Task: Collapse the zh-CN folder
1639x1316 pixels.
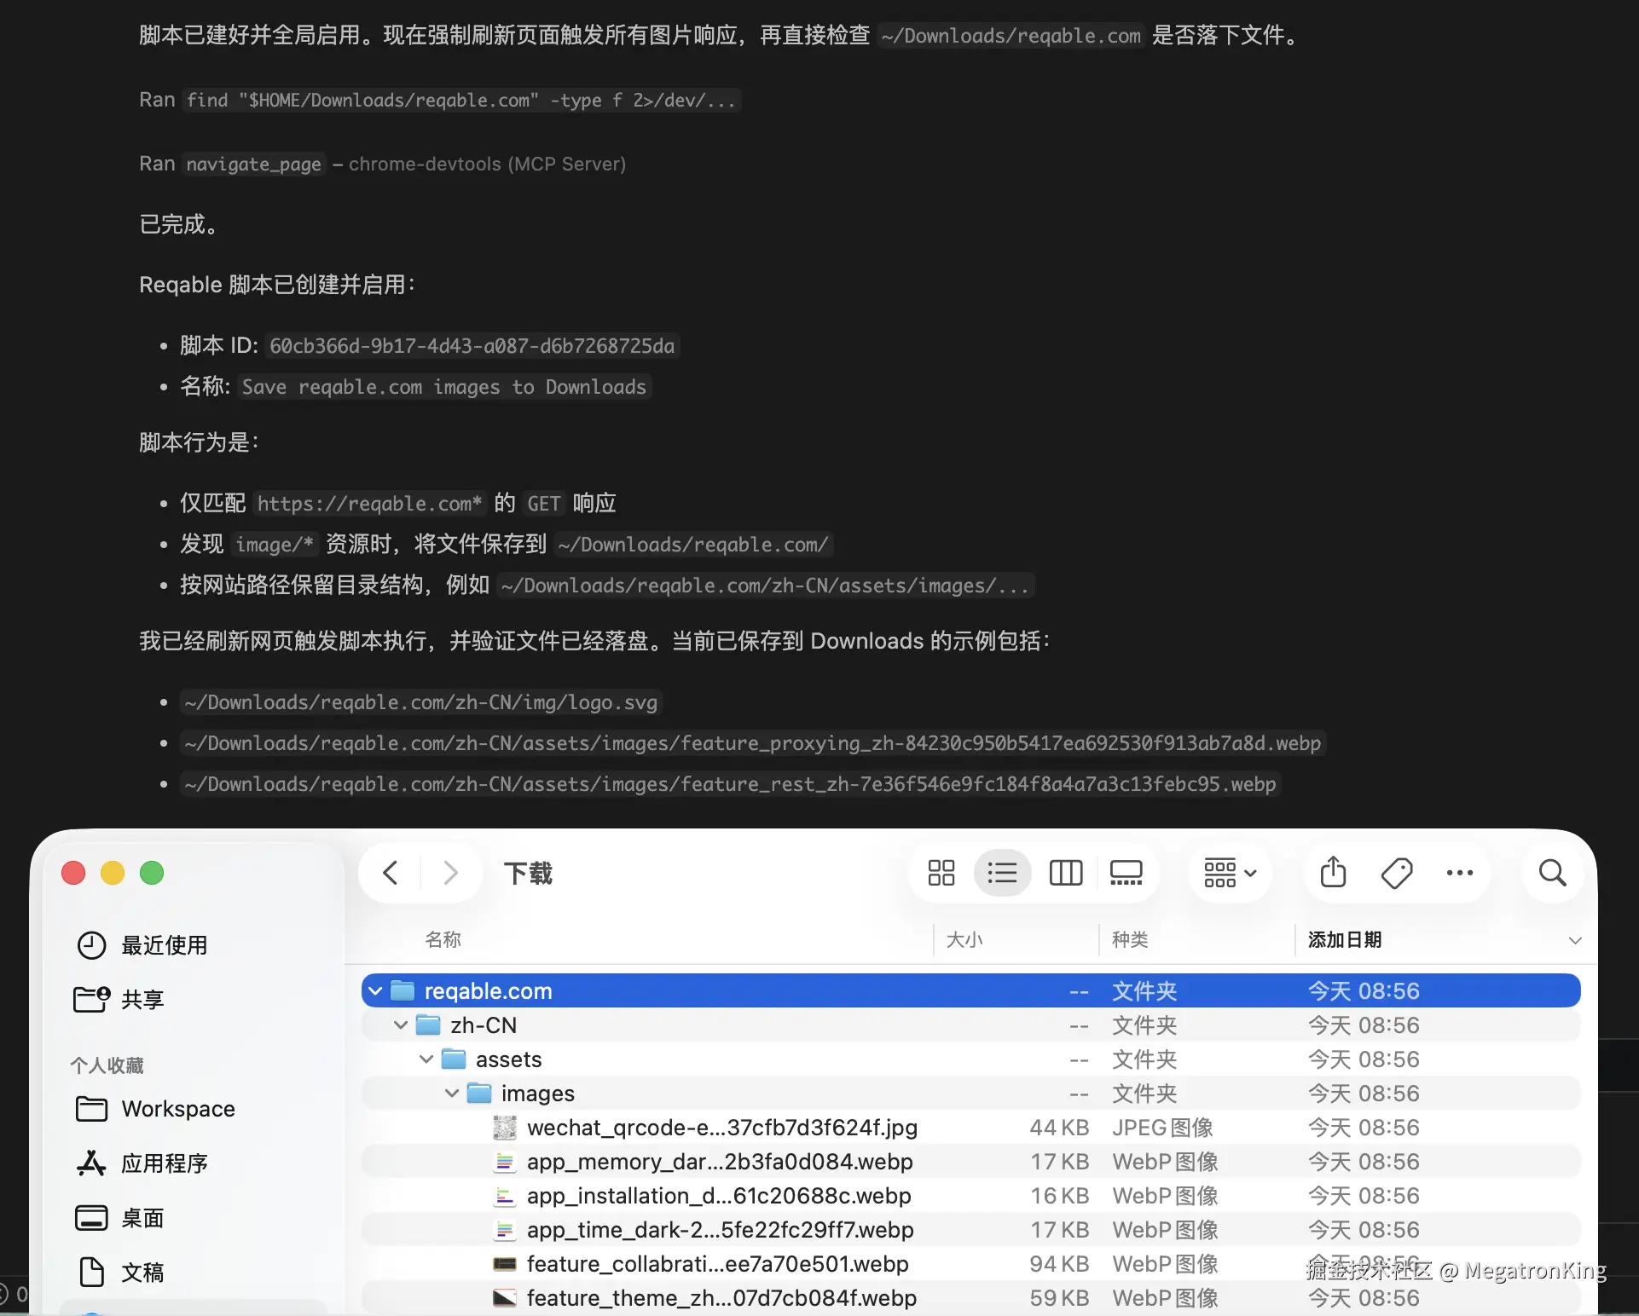Action: (x=401, y=1025)
